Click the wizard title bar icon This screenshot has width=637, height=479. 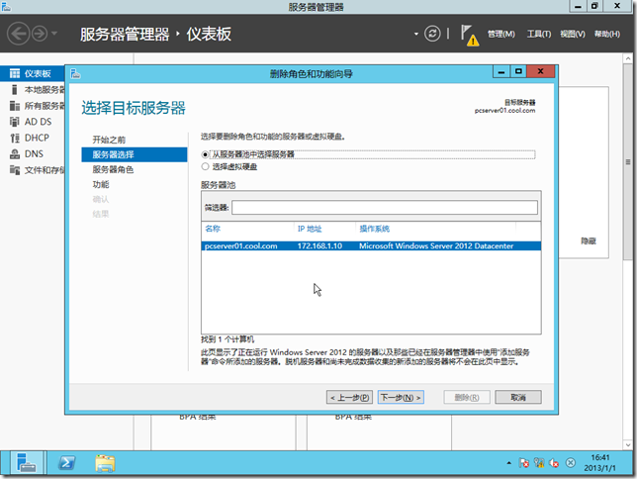(75, 73)
